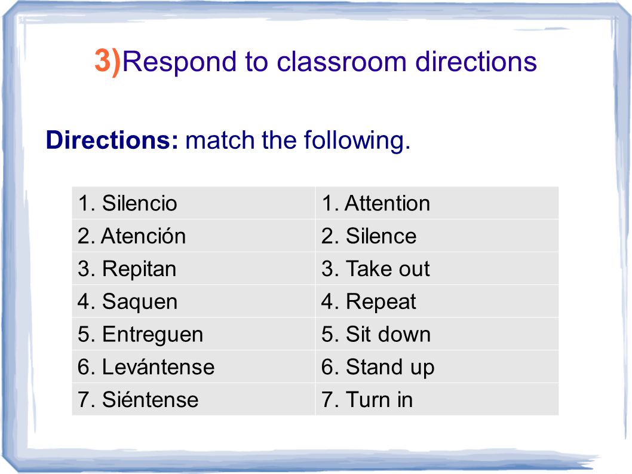Viewport: 632px width, 474px height.
Task: Select the cell 5. Sit down
Action: tap(437, 334)
